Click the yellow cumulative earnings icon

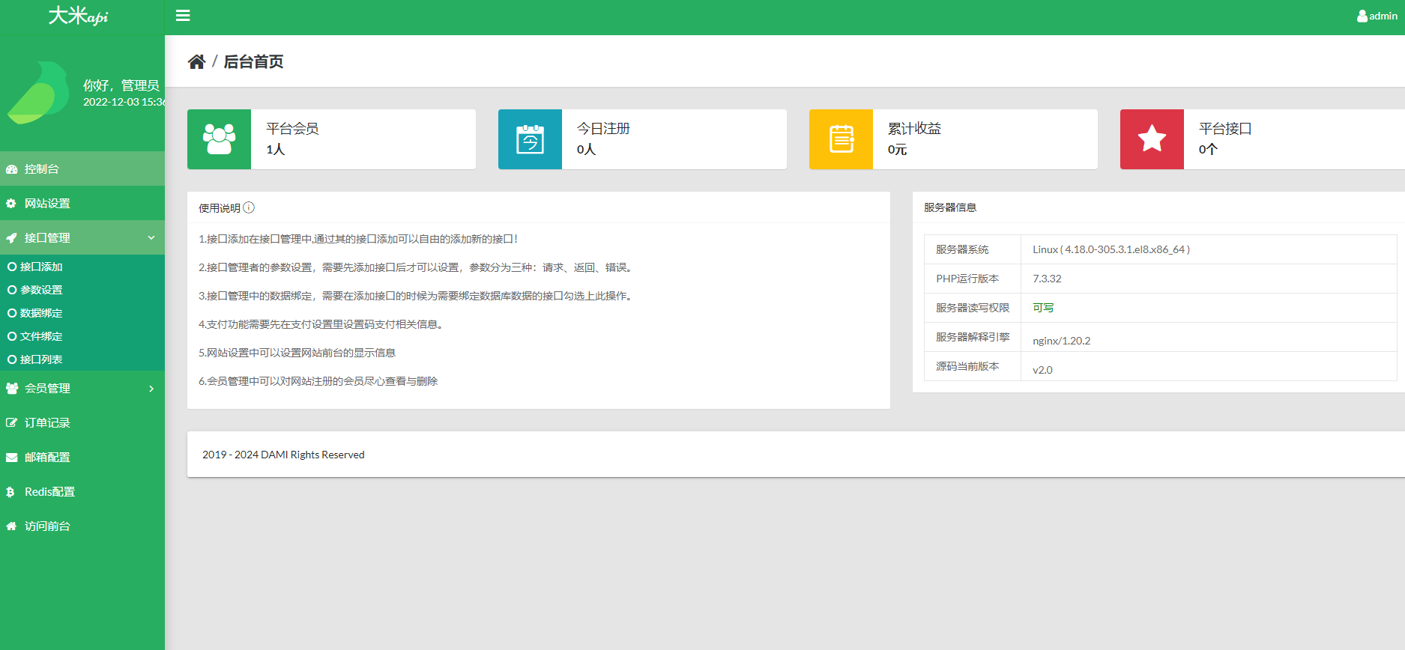click(x=841, y=139)
